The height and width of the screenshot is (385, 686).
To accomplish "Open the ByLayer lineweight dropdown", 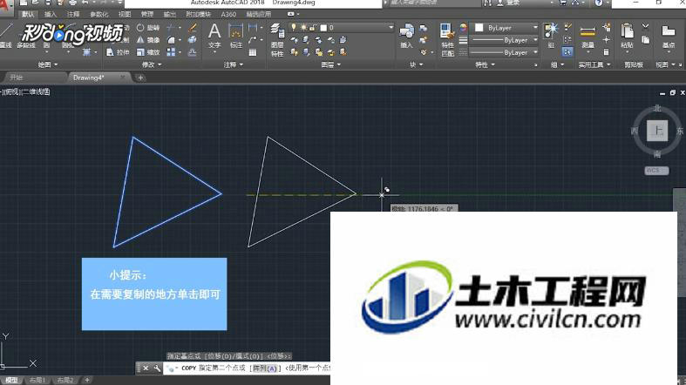I will click(504, 40).
